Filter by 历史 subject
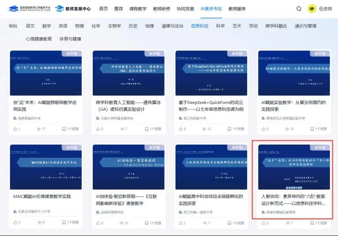Image resolution: width=338 pixels, height=236 pixels. point(133,26)
